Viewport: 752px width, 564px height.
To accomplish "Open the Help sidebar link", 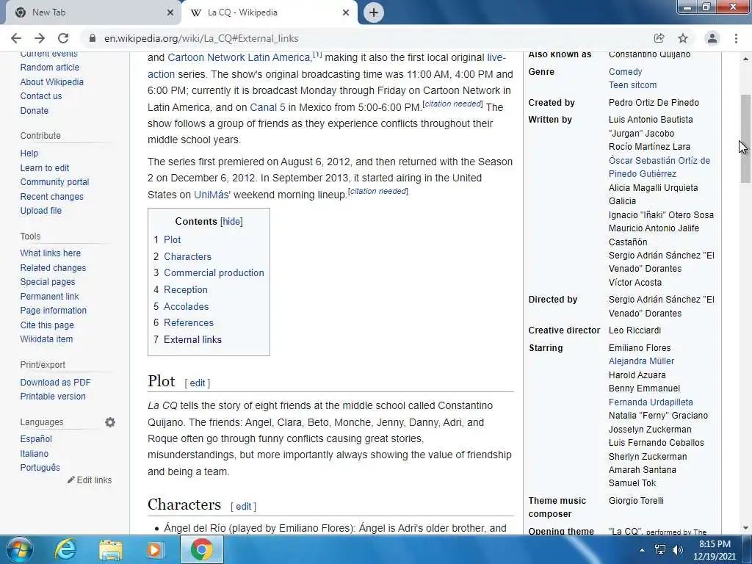I will 29,153.
